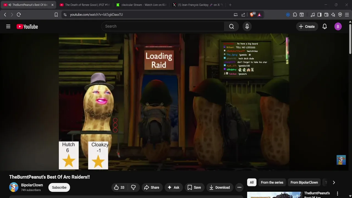
Task: Open the media control music-note icon
Action: [x=313, y=15]
